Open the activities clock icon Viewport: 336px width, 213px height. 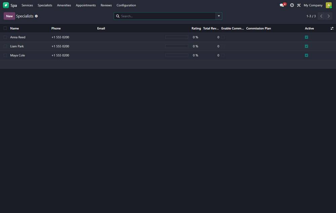tap(292, 5)
